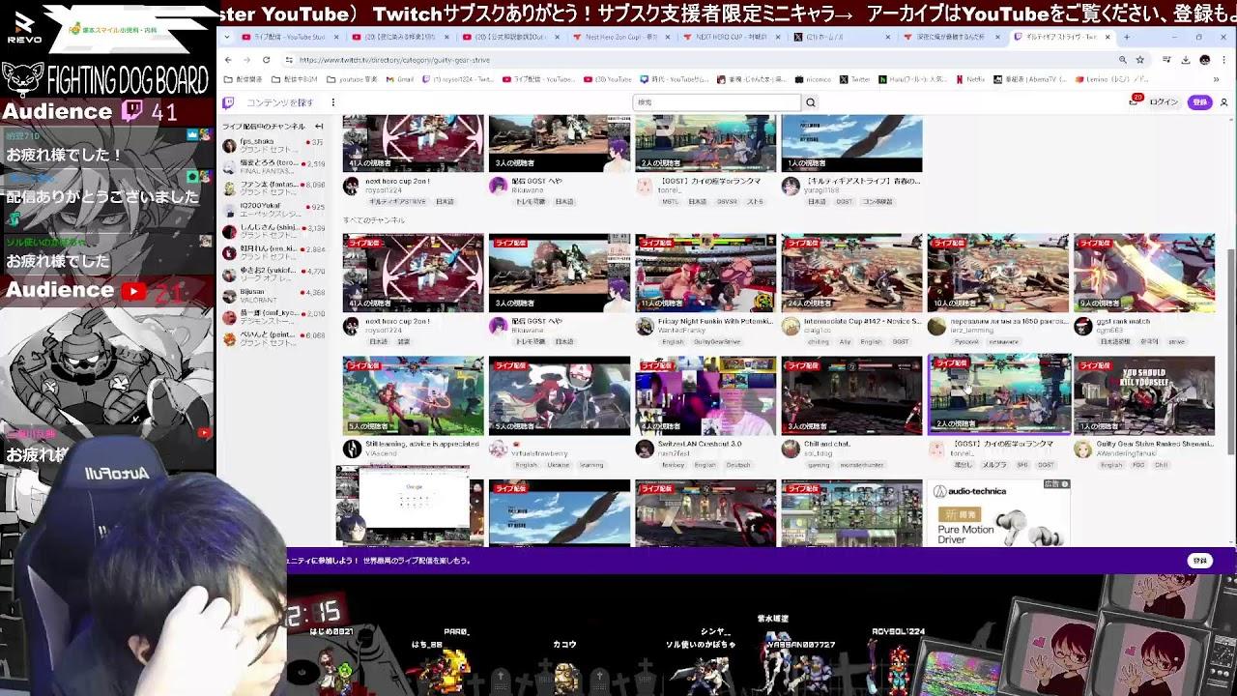Click the Gmail bookmark in bookmarks bar

tap(404, 79)
